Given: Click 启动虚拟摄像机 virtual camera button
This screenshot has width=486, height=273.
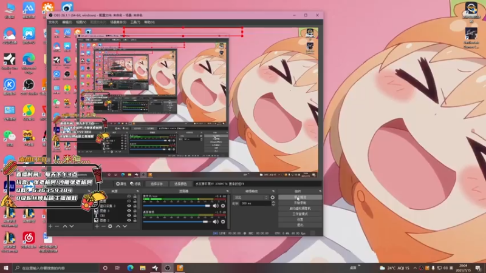Looking at the screenshot, I should [299, 208].
